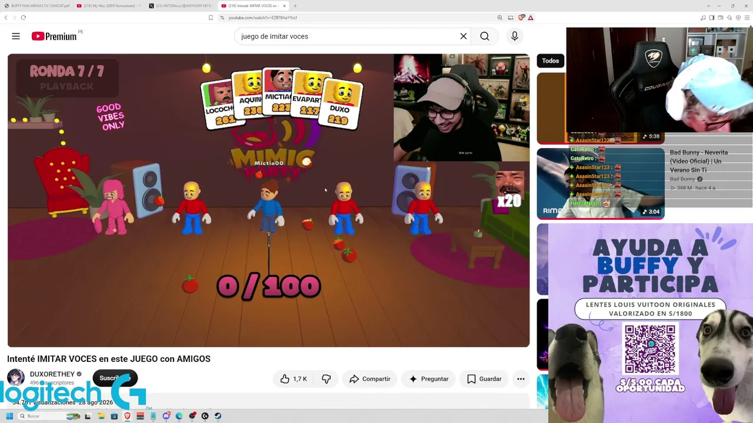Viewport: 753px width, 423px height.
Task: Clear the search box text
Action: click(x=464, y=36)
